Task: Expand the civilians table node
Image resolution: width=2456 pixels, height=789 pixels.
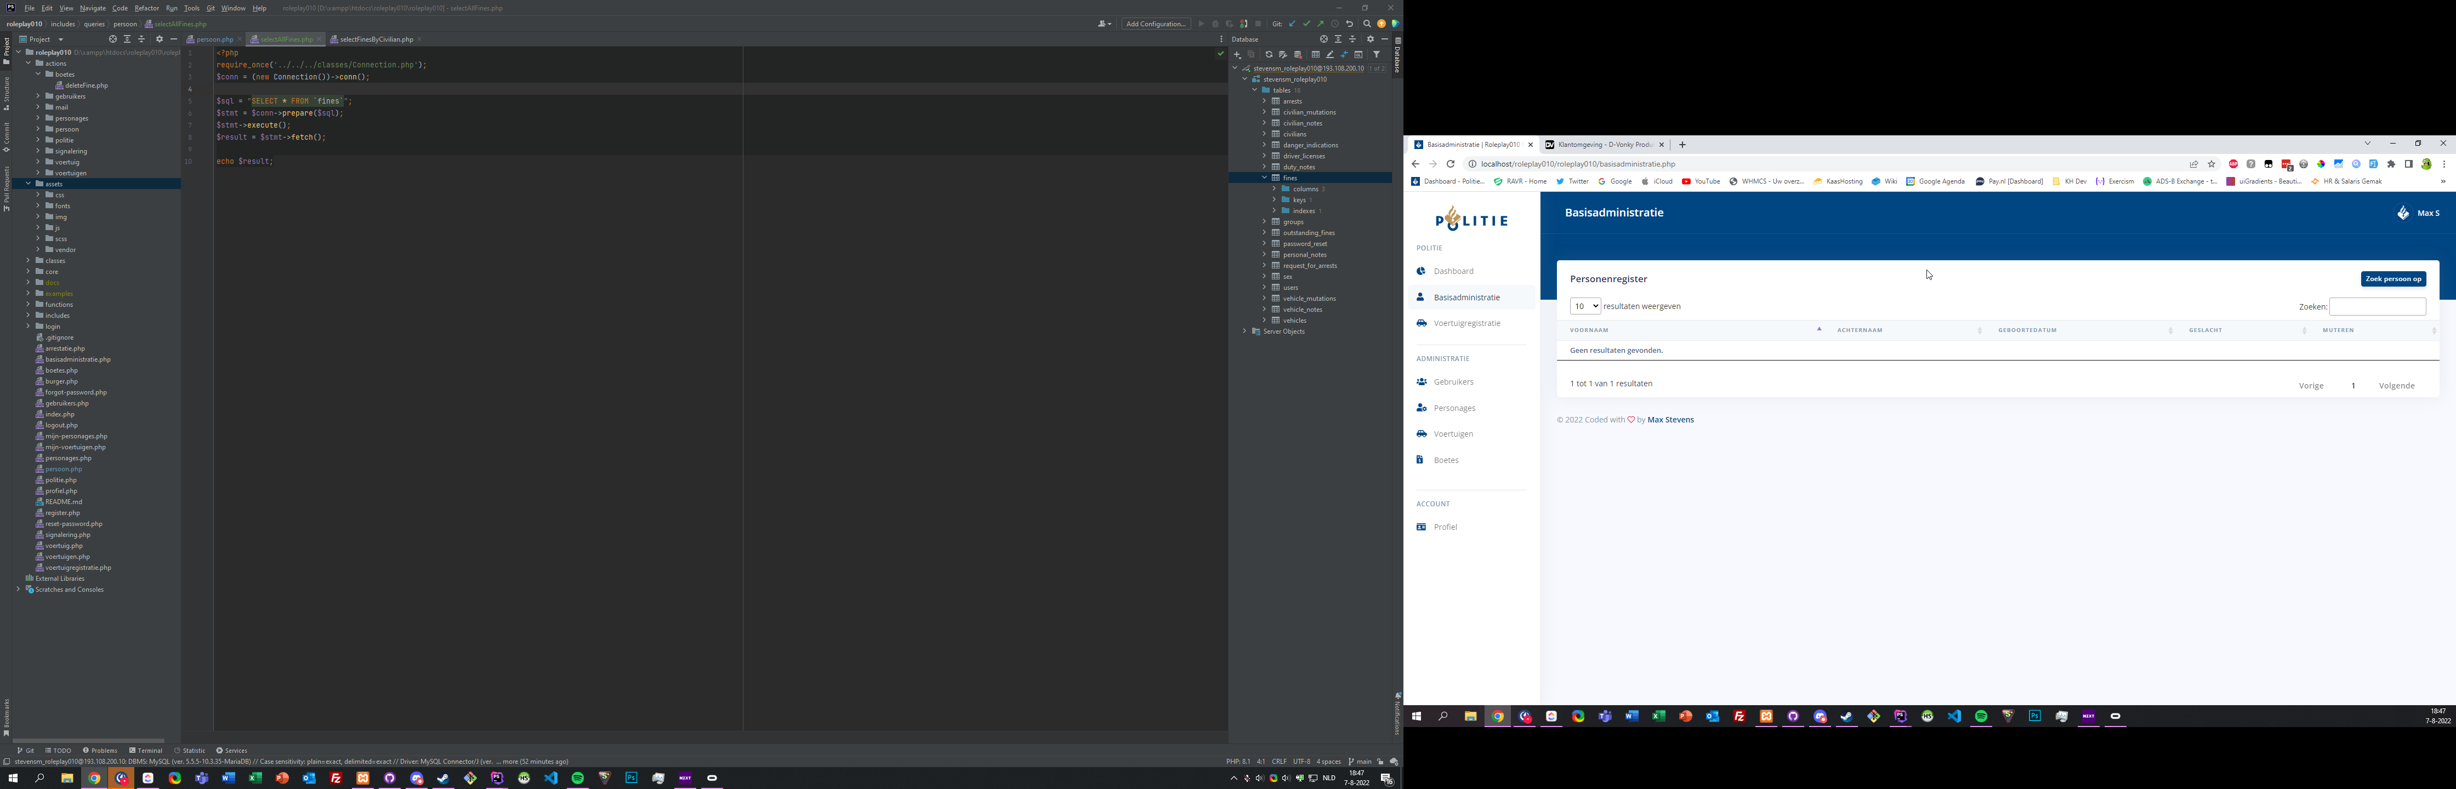Action: point(1264,134)
